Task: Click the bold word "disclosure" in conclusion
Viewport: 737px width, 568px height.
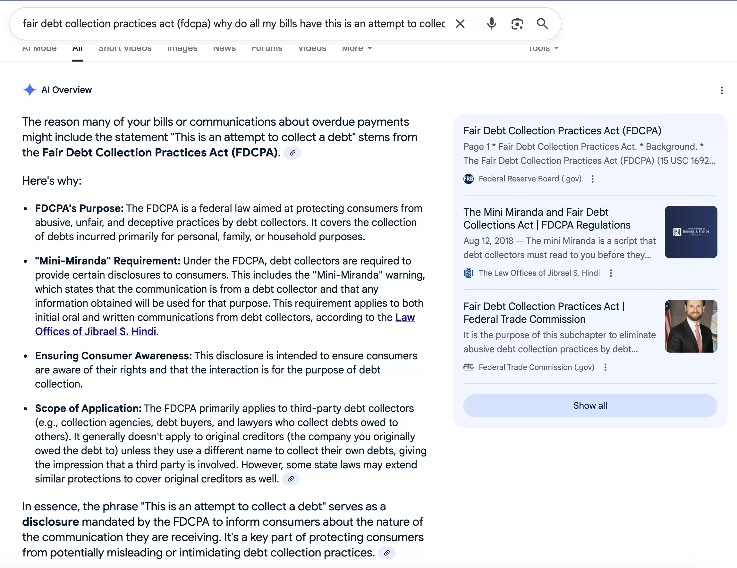Action: (51, 522)
